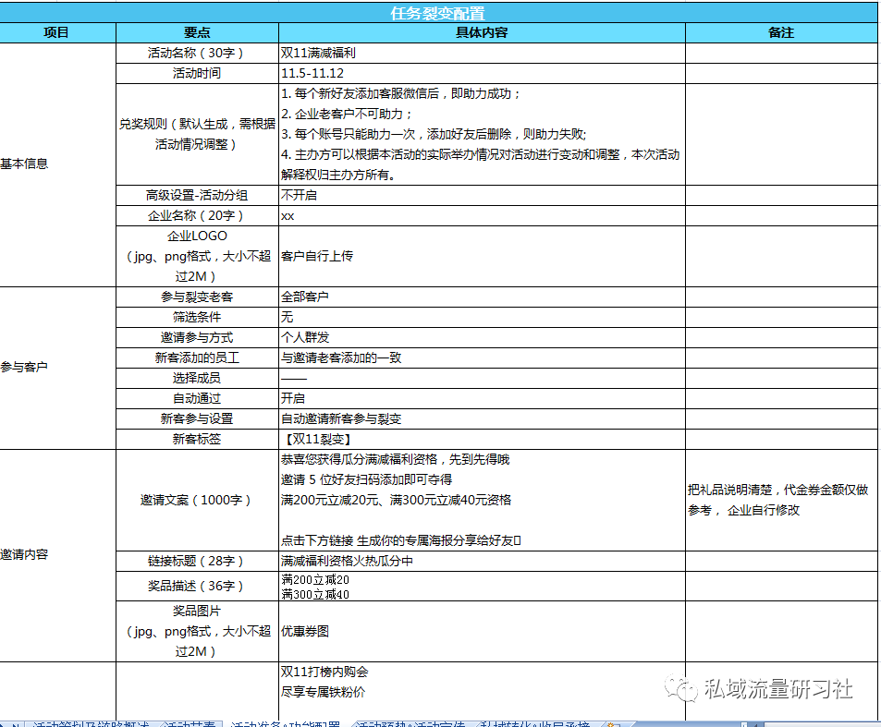Select the 全部客户 cell

point(482,297)
